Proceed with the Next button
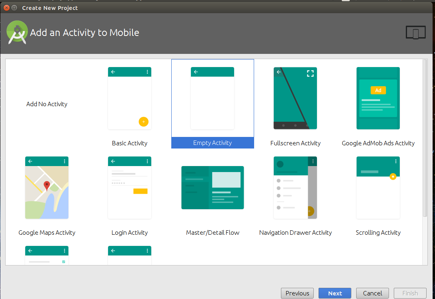The height and width of the screenshot is (299, 435). tap(335, 293)
